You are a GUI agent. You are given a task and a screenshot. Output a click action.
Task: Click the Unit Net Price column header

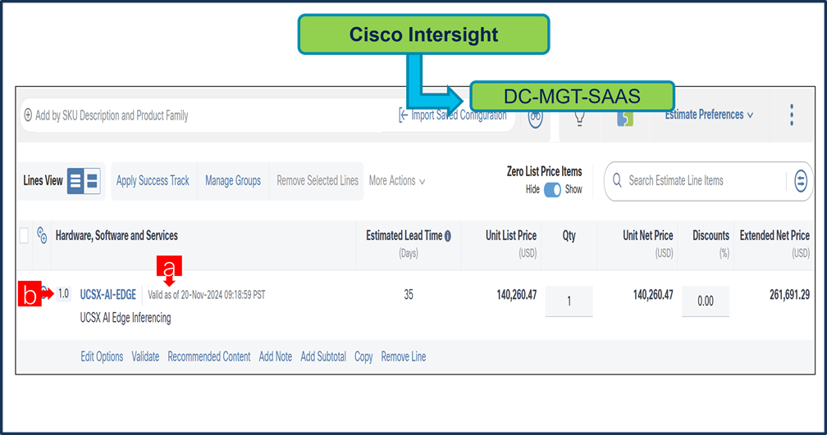pyautogui.click(x=647, y=235)
